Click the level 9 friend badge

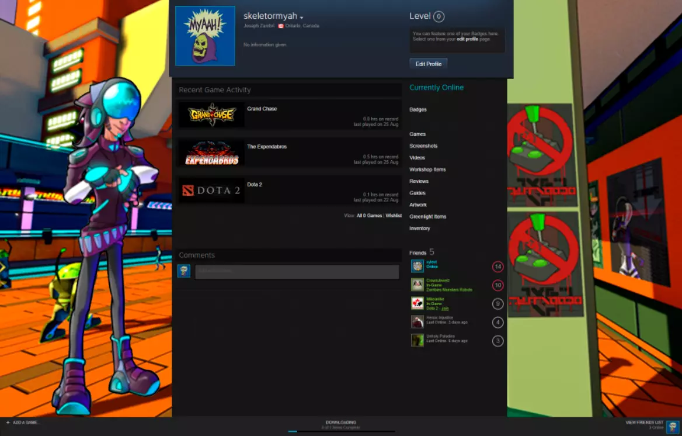[x=498, y=303]
